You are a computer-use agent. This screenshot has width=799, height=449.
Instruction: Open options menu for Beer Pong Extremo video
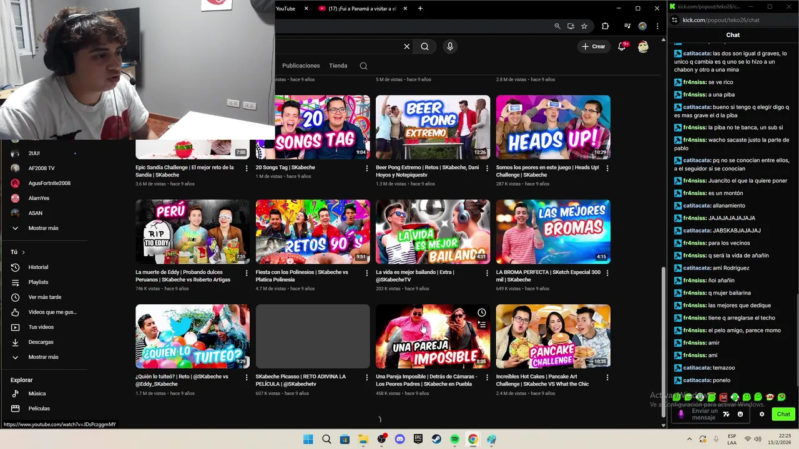pyautogui.click(x=487, y=168)
